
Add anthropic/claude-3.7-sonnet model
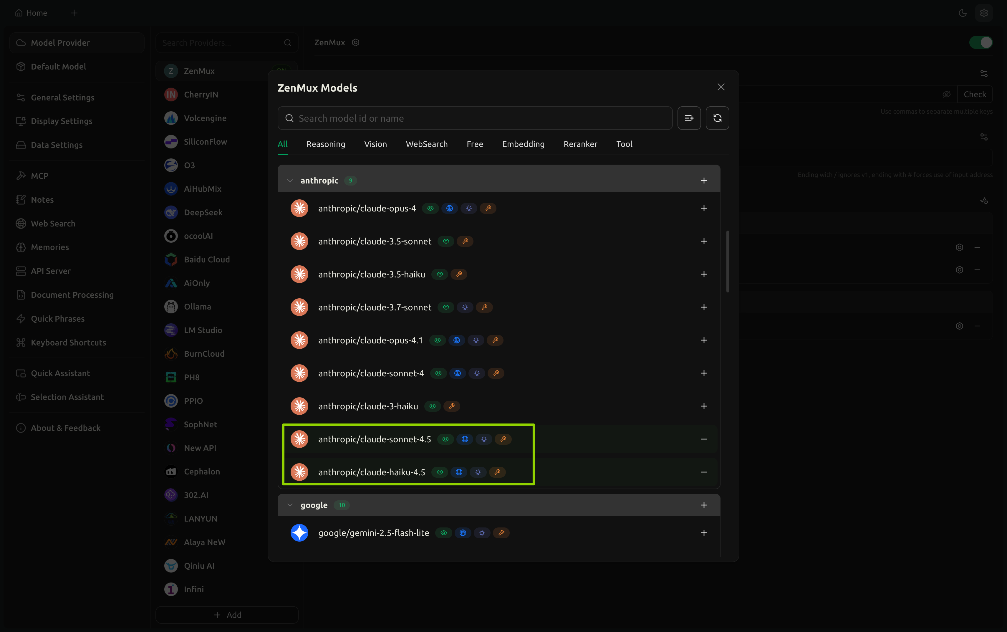704,307
